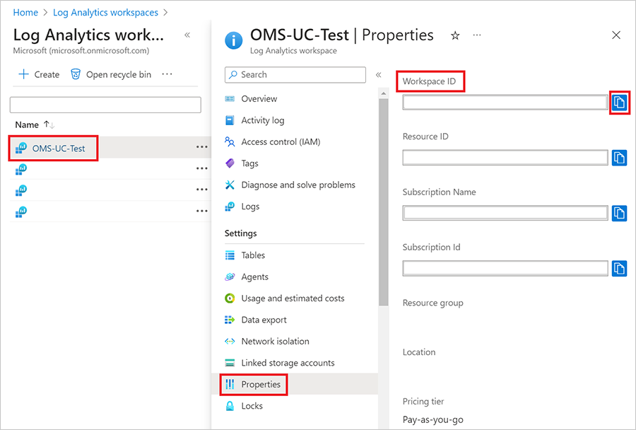Image resolution: width=636 pixels, height=430 pixels.
Task: Open recycle bin
Action: (111, 74)
